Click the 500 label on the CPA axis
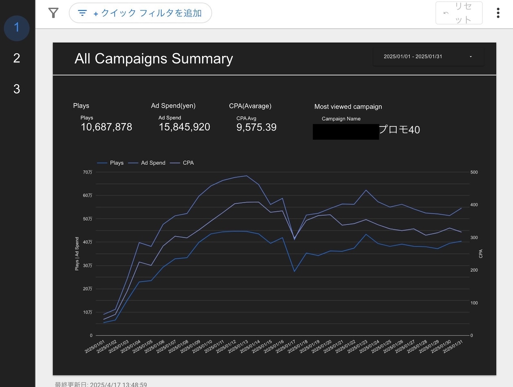 coord(474,172)
